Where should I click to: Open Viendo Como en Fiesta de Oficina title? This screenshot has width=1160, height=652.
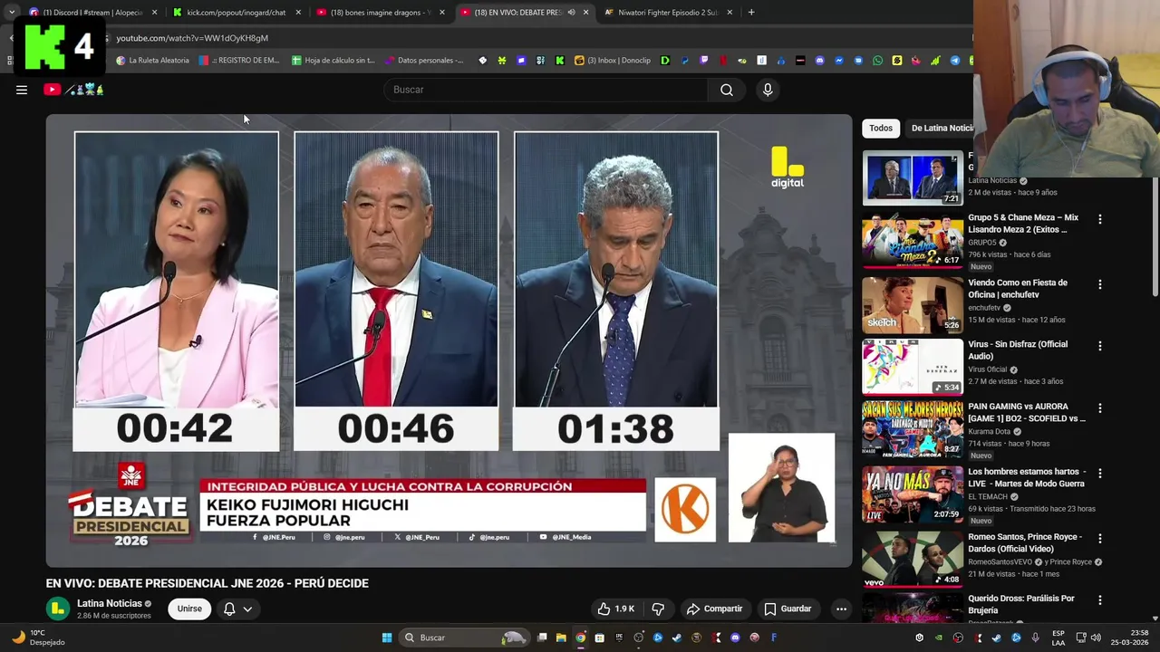point(1018,289)
